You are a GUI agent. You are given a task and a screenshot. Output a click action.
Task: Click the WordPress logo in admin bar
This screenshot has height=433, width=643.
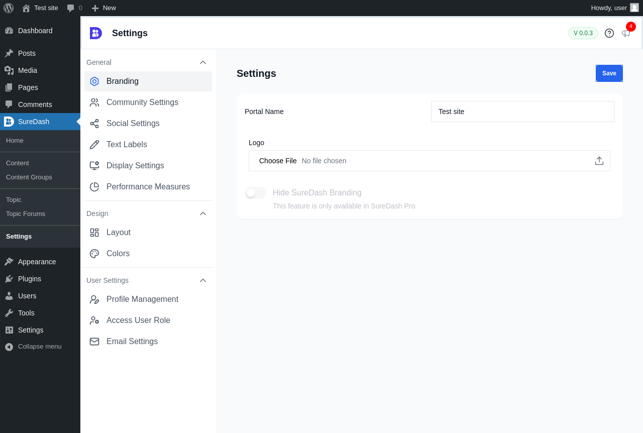point(9,8)
